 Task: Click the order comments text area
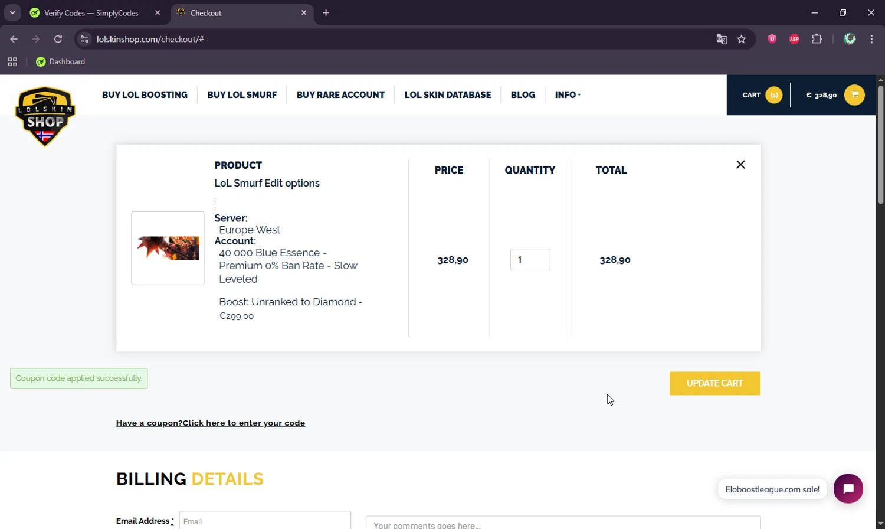point(563,523)
